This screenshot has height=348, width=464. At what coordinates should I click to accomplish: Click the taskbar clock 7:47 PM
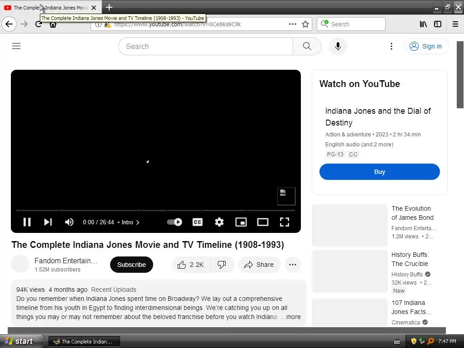447,341
